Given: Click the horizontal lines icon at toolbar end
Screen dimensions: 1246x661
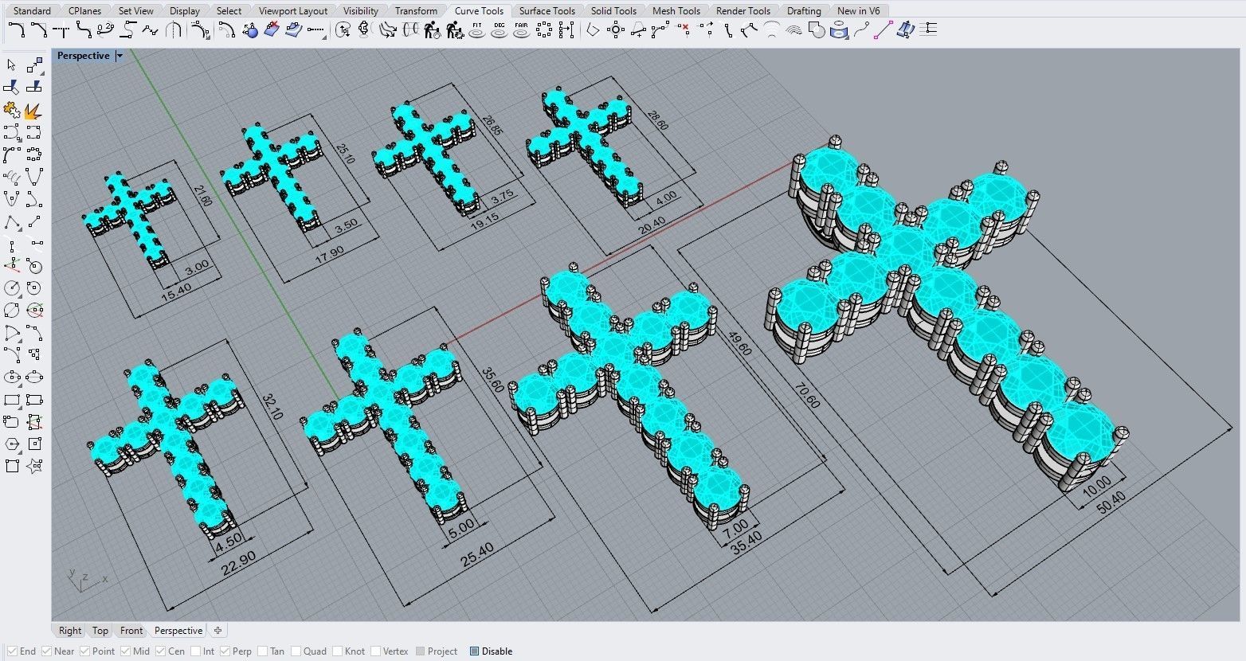Looking at the screenshot, I should pos(928,30).
